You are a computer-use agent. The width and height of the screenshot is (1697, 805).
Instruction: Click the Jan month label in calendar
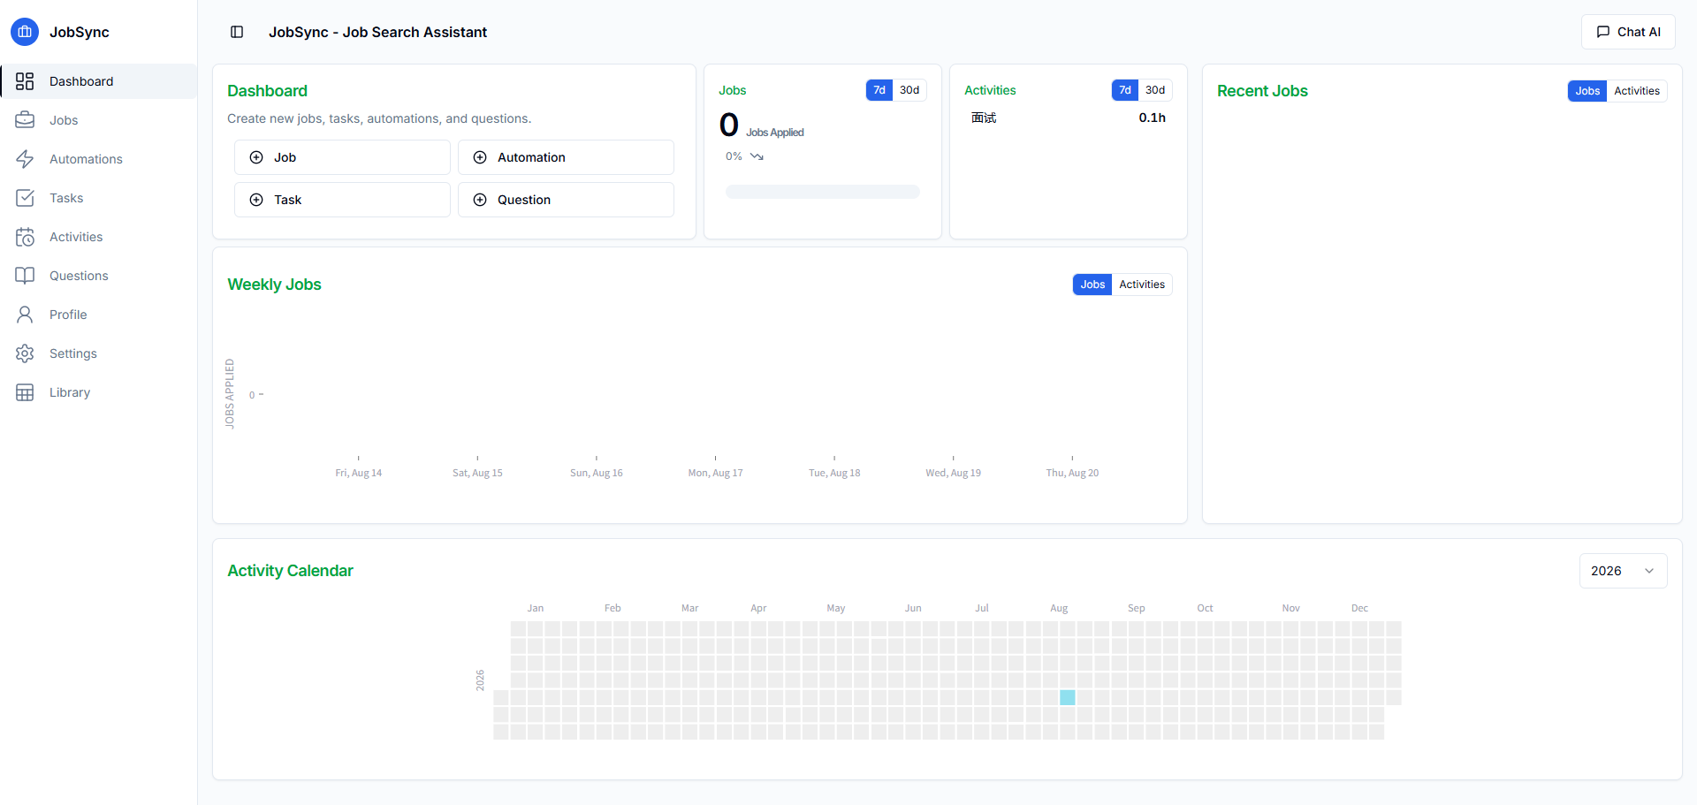[x=536, y=608]
